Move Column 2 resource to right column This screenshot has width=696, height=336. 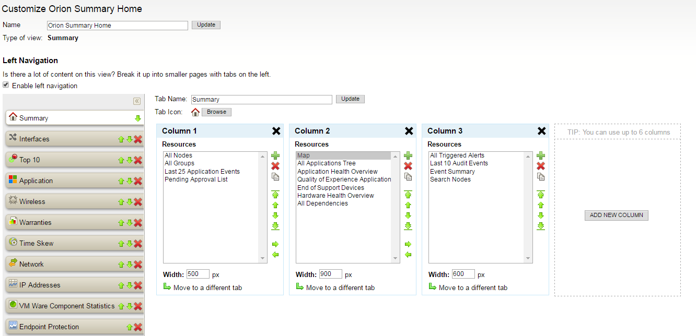[408, 244]
